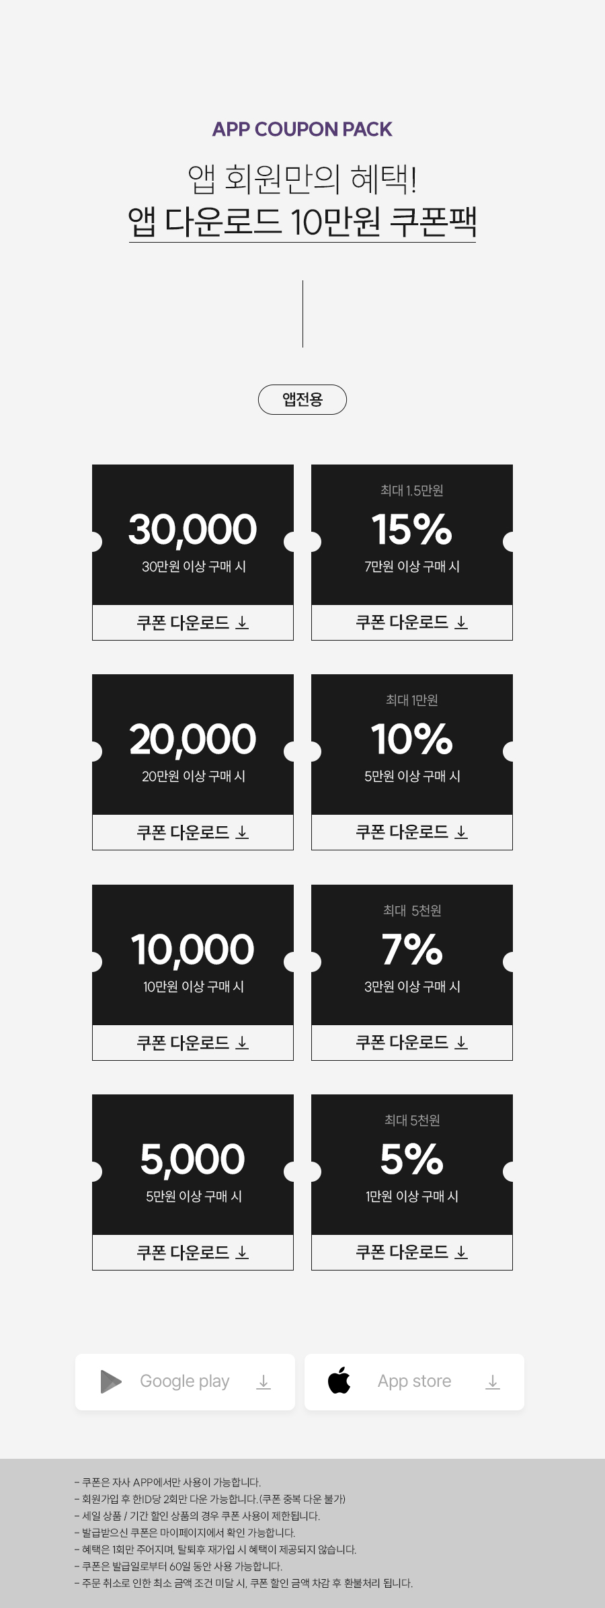The width and height of the screenshot is (605, 1608).
Task: Download the 10,000 won coupon
Action: coord(193,1043)
